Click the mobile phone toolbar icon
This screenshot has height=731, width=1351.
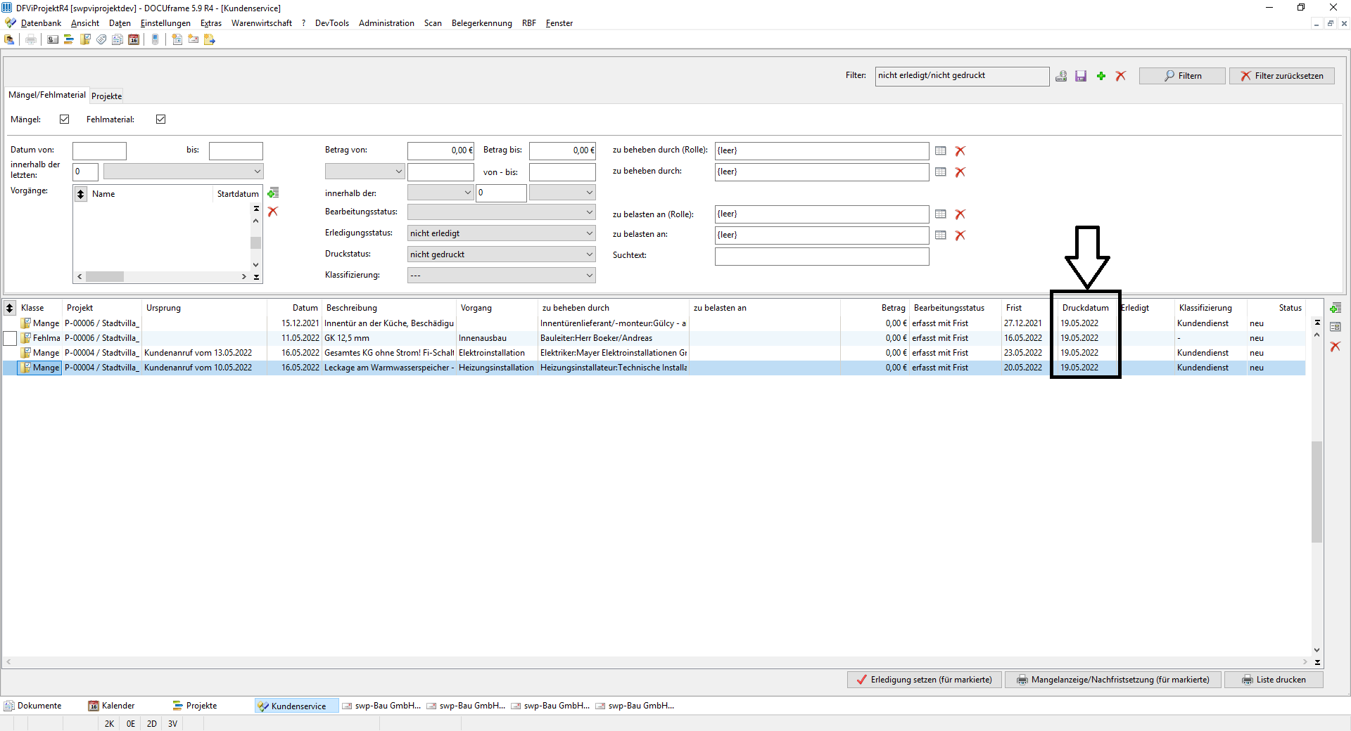tap(156, 39)
